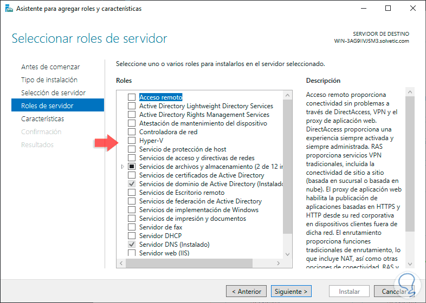Select Roles de servidor step
The width and height of the screenshot is (426, 303).
[57, 106]
